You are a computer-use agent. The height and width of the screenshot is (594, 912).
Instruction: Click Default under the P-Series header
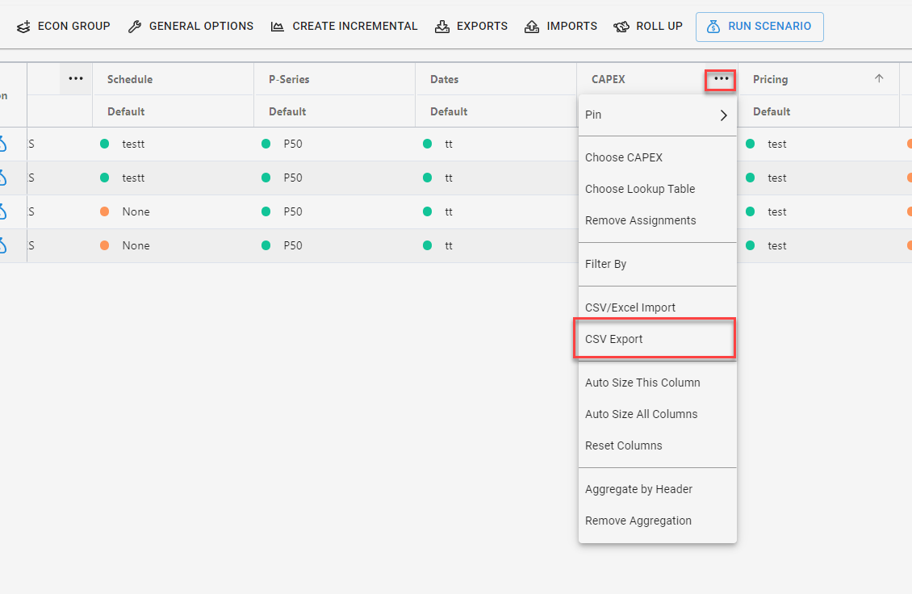click(287, 111)
